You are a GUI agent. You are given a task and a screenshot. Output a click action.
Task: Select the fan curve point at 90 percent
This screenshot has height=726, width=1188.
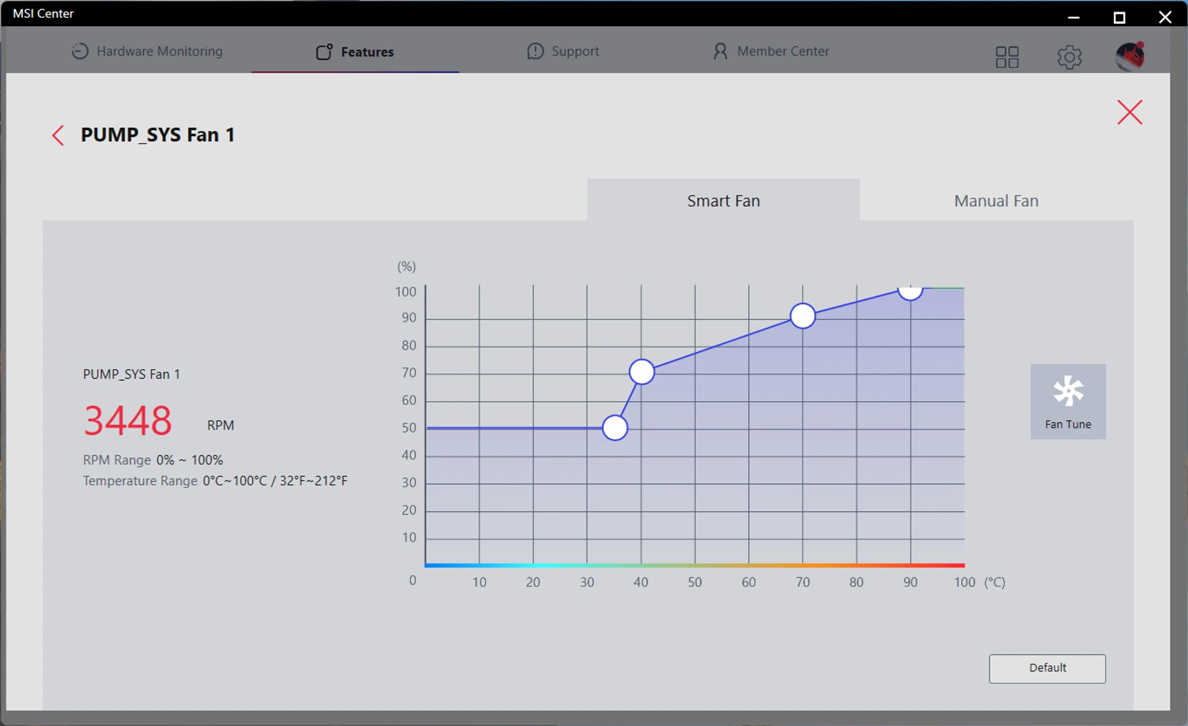point(803,316)
